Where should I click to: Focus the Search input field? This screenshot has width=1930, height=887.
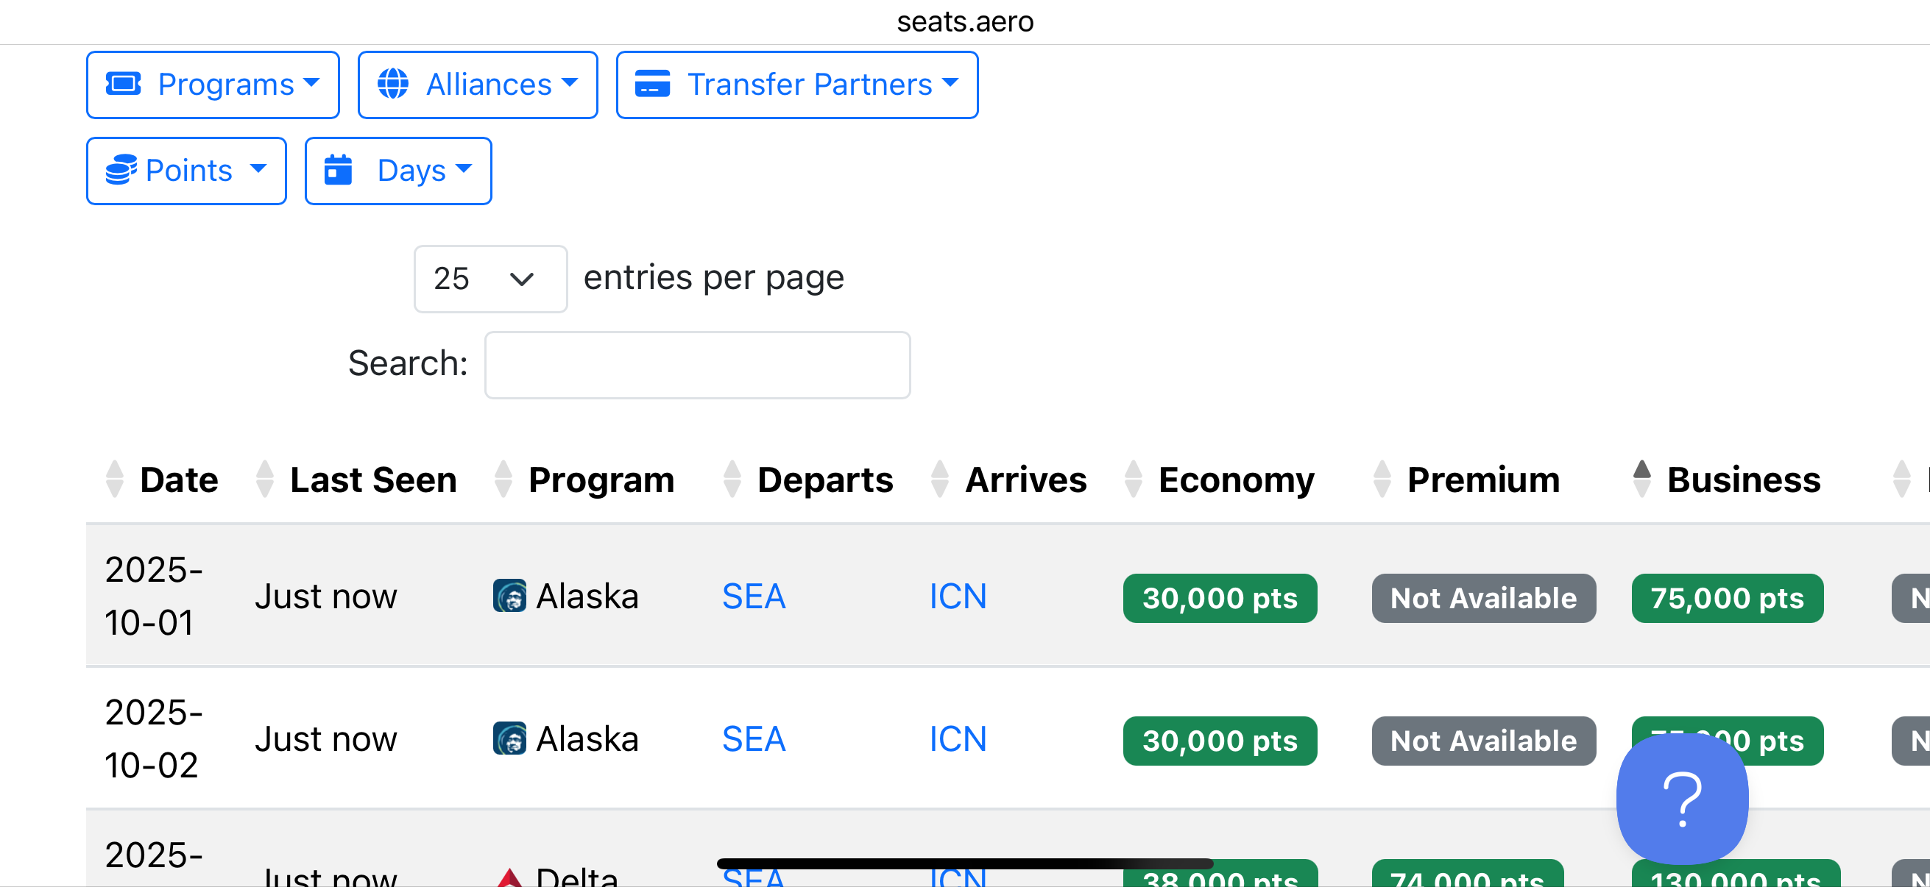click(x=697, y=365)
